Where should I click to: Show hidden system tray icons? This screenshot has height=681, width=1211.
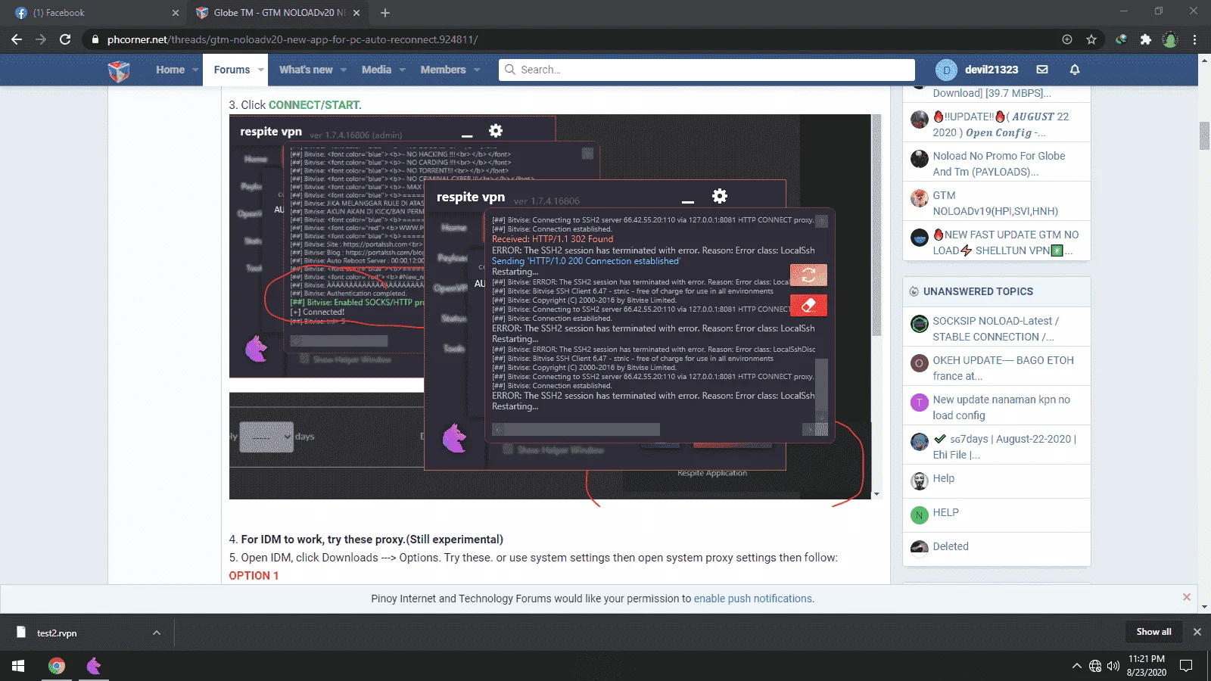point(1076,666)
